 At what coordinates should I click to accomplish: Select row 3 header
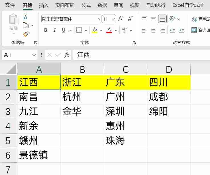pos(8,112)
